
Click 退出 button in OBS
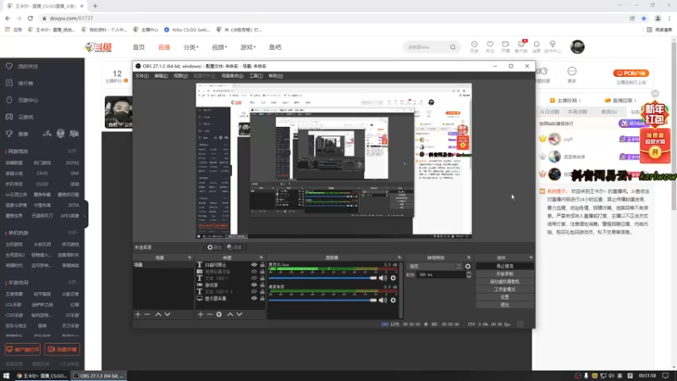[x=504, y=305]
